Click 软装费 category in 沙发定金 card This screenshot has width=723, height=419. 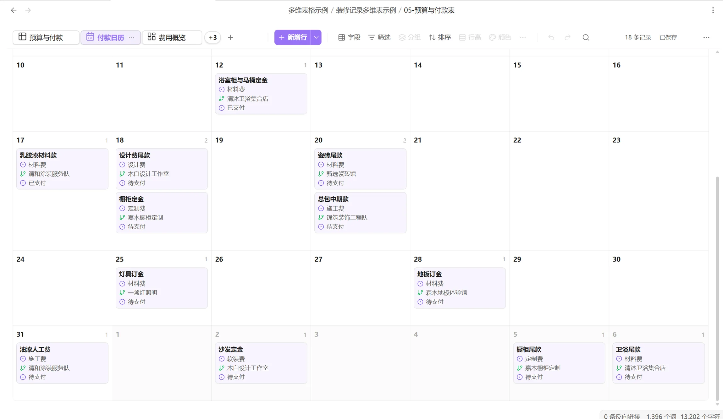(x=236, y=359)
